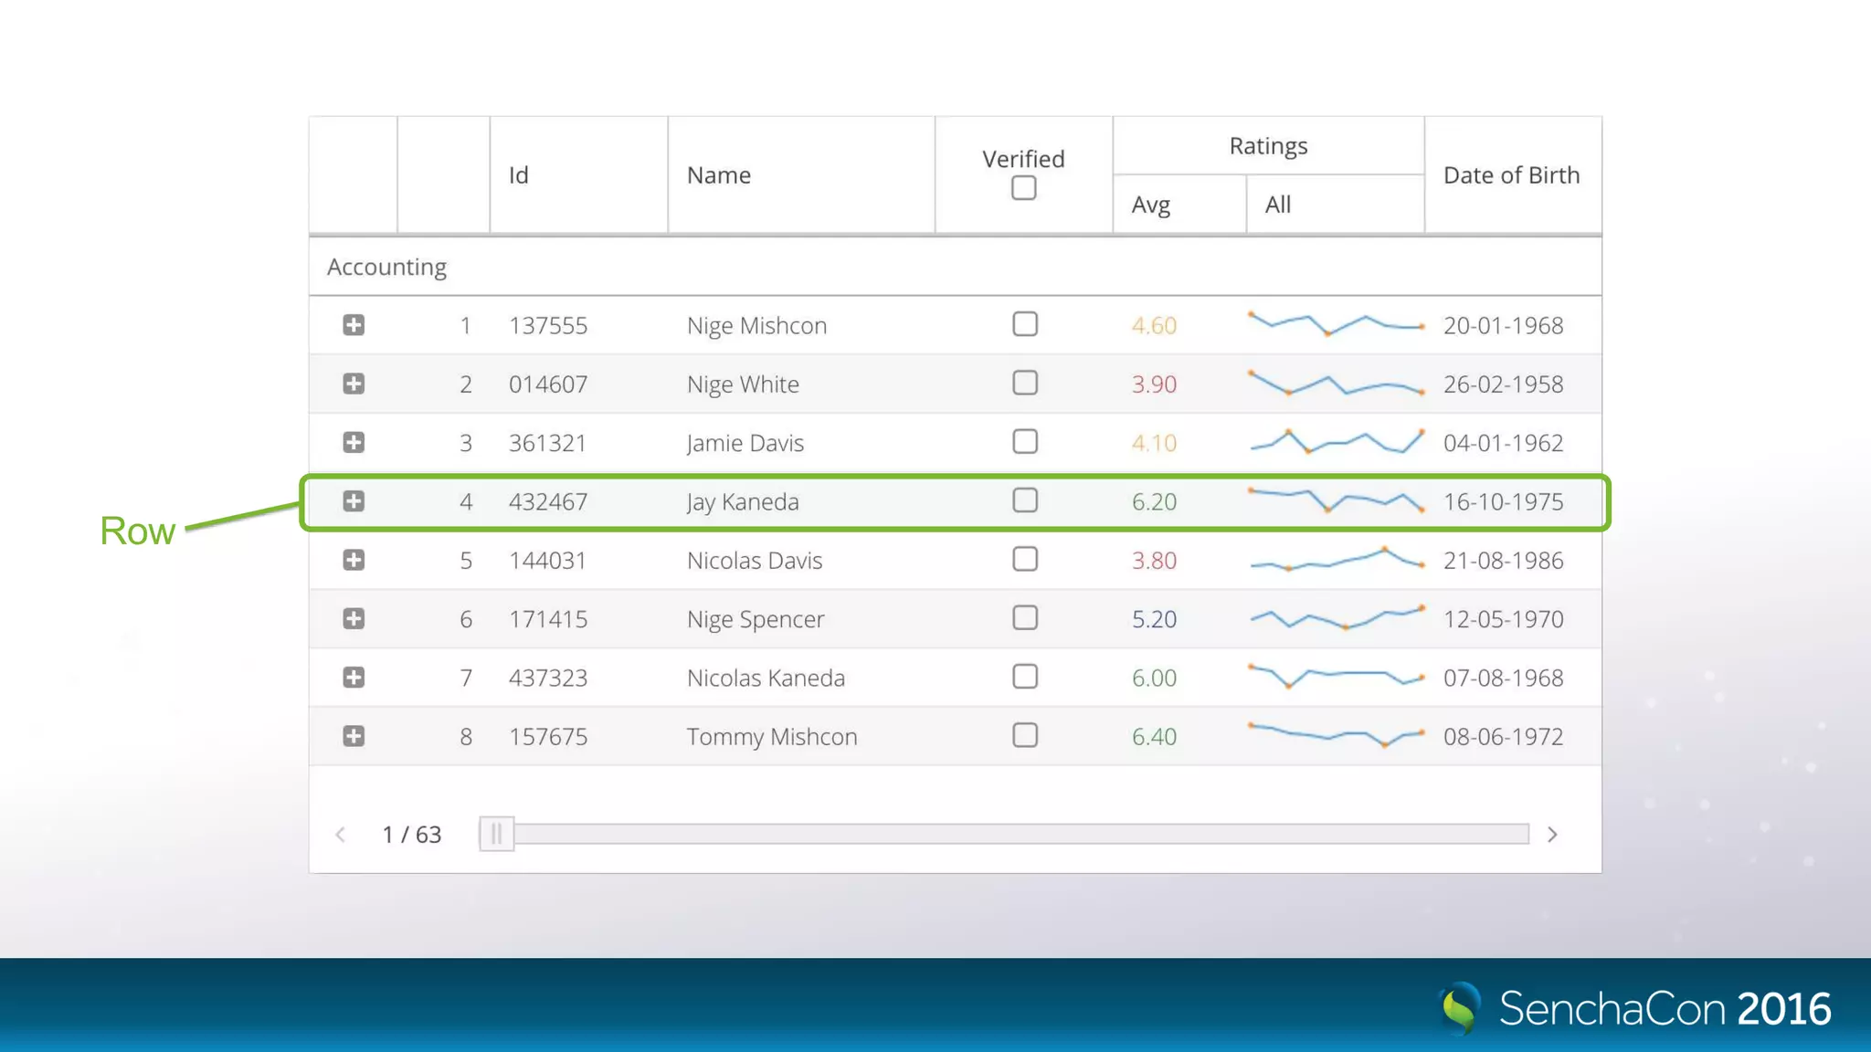1871x1052 pixels.
Task: Click the plus icon for Nicolas Davis
Action: coord(354,560)
